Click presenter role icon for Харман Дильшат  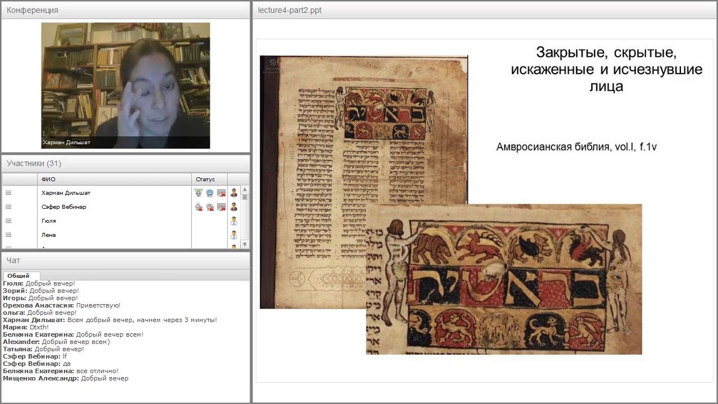[x=234, y=192]
